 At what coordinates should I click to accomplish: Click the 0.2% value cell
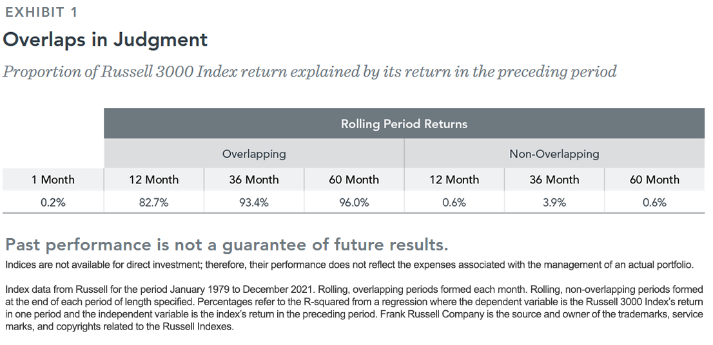(54, 203)
